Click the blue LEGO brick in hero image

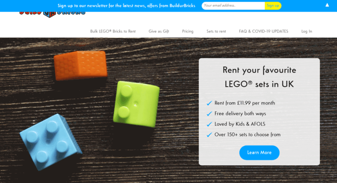point(50,142)
